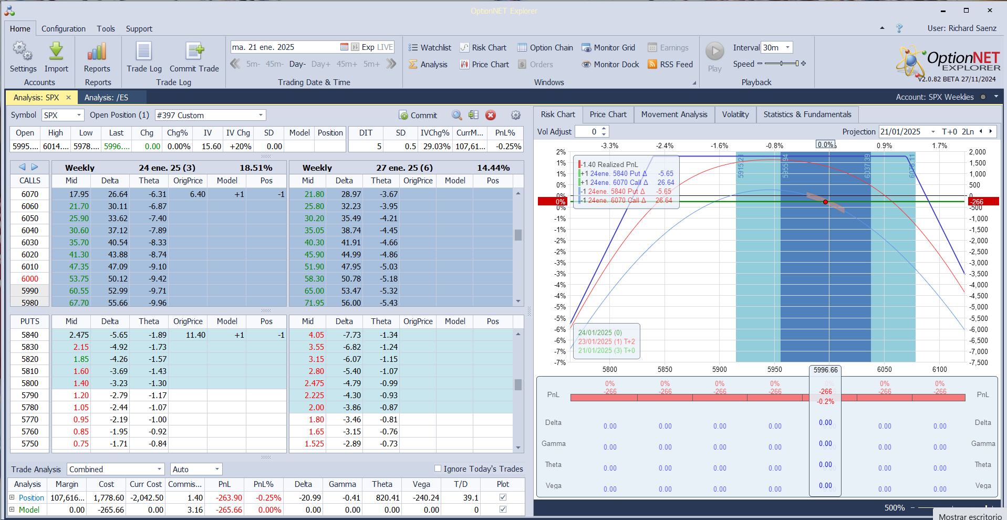Step back 45 minutes with 45m-
Screen dimensions: 1007x520
click(274, 64)
